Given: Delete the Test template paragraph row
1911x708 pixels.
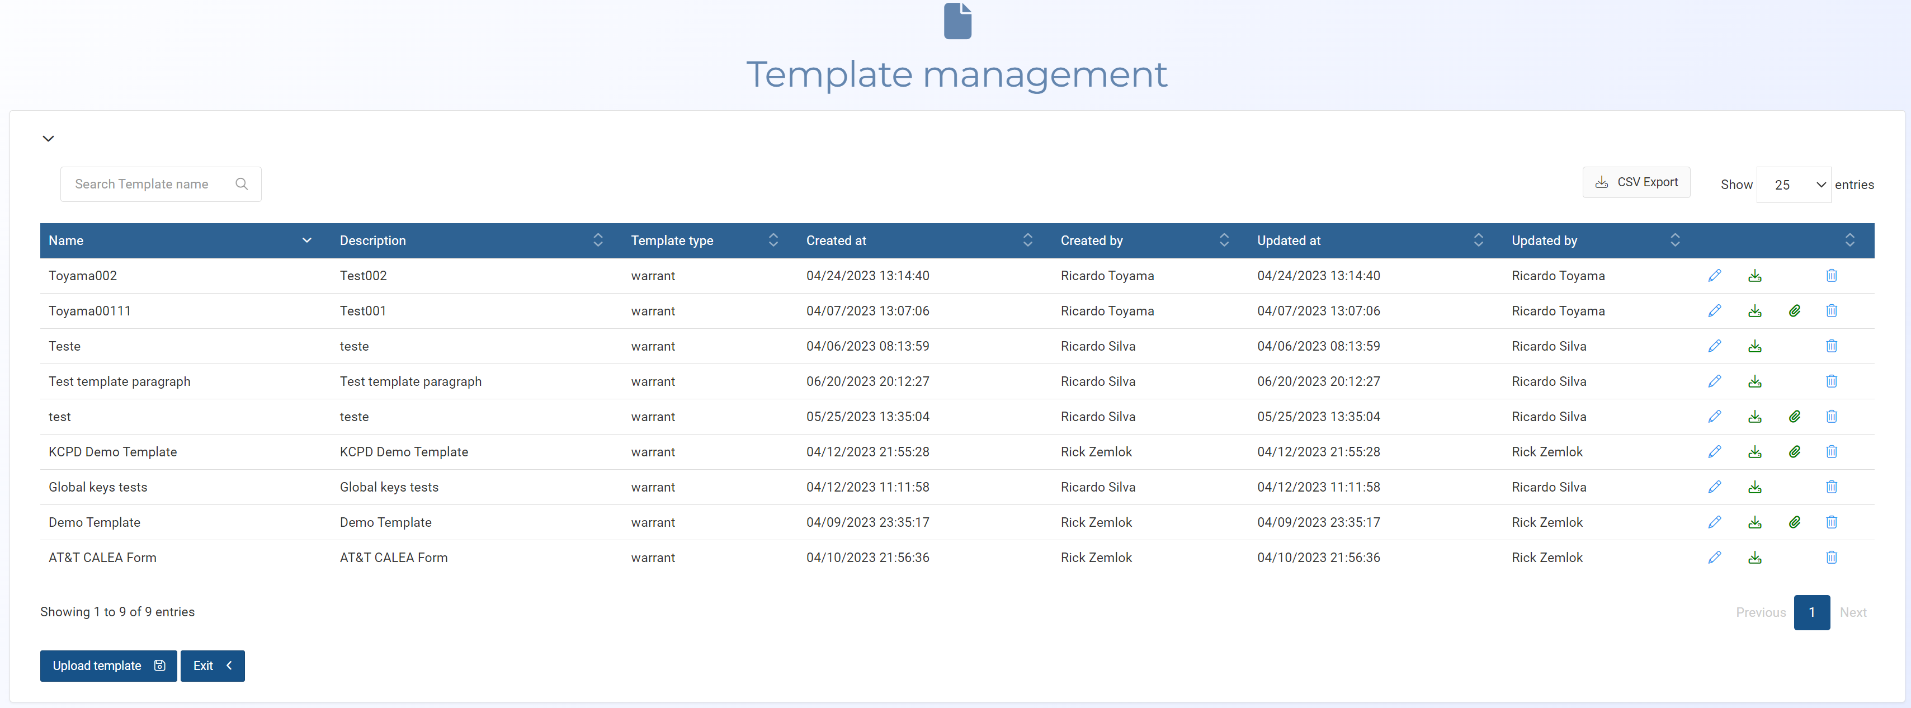Looking at the screenshot, I should tap(1831, 381).
